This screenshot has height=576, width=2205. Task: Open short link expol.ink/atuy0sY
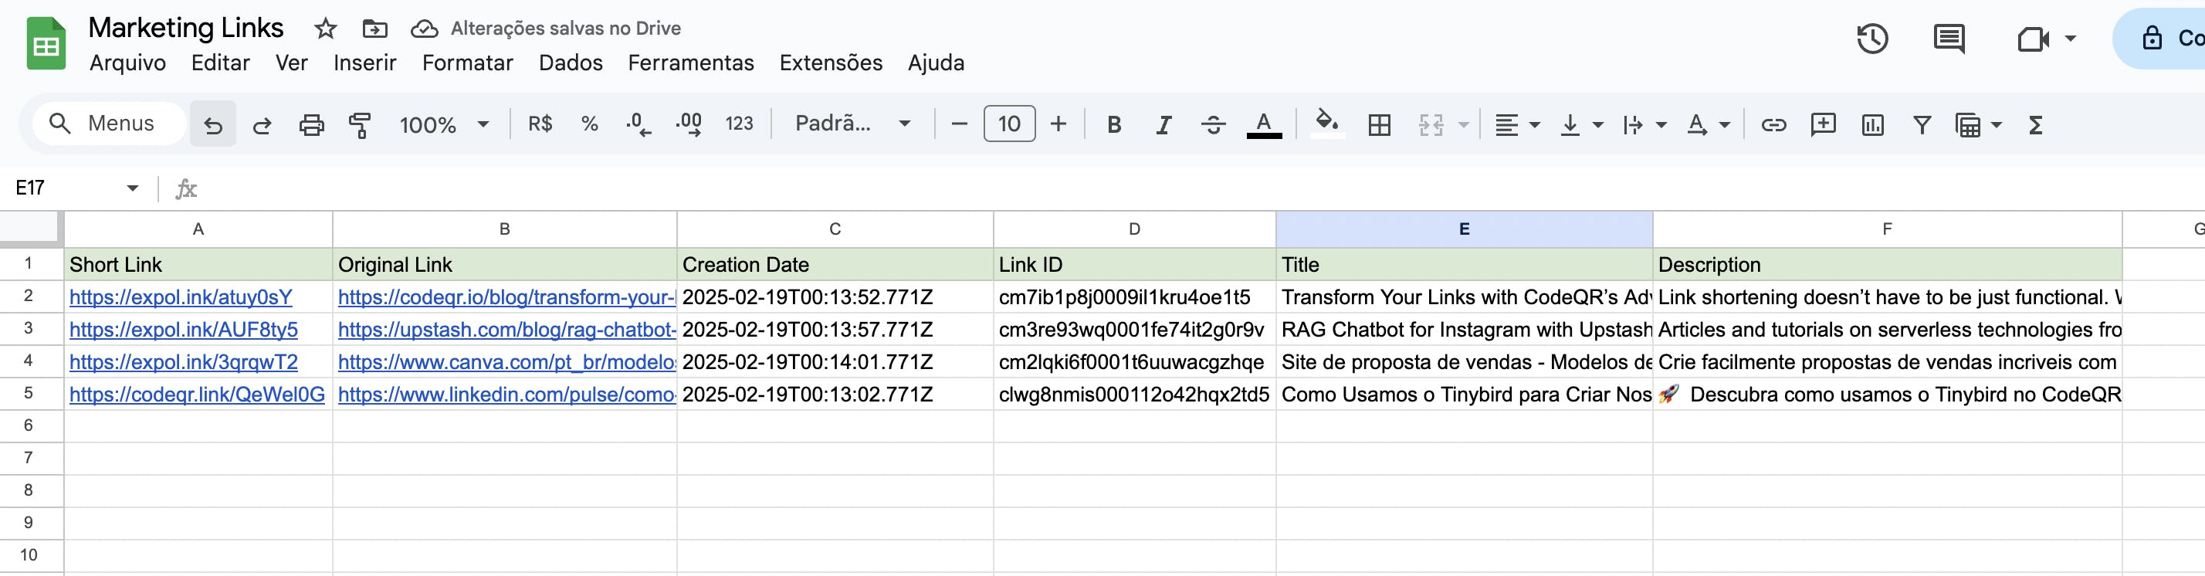click(x=181, y=297)
